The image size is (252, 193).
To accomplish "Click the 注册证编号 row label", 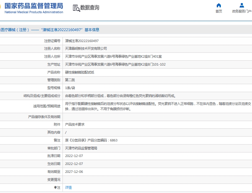I will coord(52,41).
